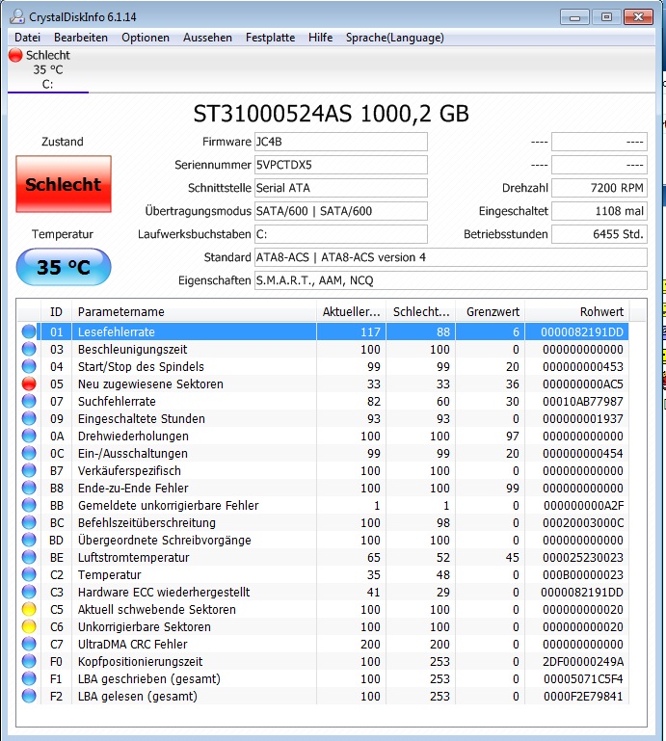666x741 pixels.
Task: Click the Laufwerksbuchstaben field C:
Action: (x=341, y=234)
